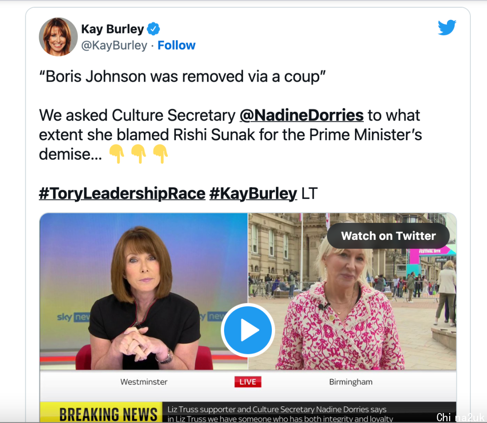Click the Westminster location label
Screen dimensions: 487x423
(x=144, y=382)
